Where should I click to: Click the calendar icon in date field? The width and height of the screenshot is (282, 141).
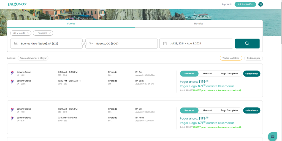(x=165, y=44)
